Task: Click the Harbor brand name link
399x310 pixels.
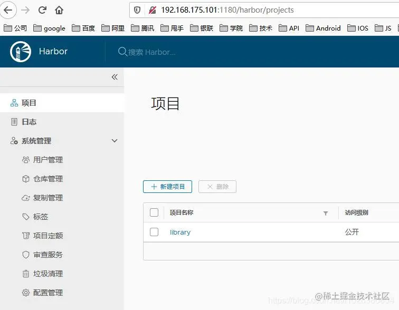Action: click(x=53, y=51)
